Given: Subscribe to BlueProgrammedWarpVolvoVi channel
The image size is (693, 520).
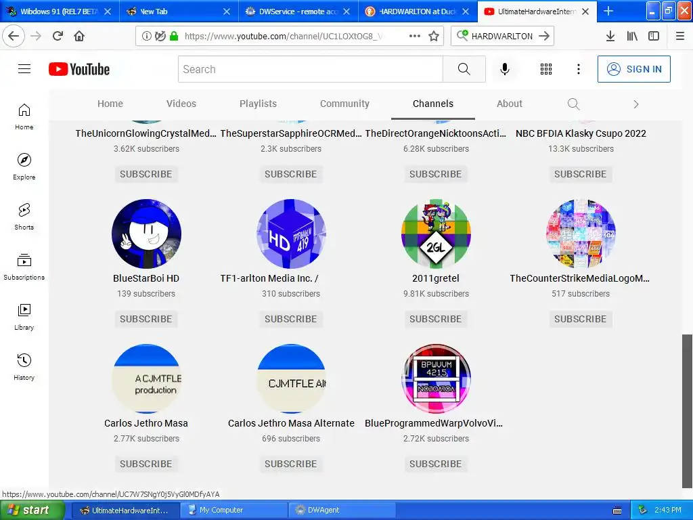Looking at the screenshot, I should [x=435, y=464].
